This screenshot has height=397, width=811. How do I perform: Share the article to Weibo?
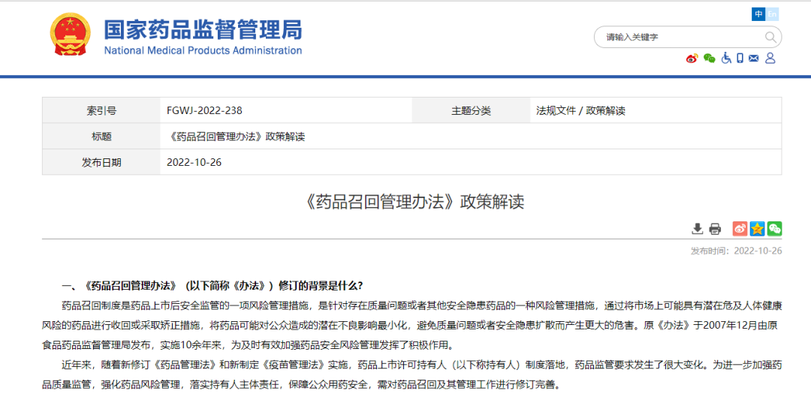click(740, 229)
